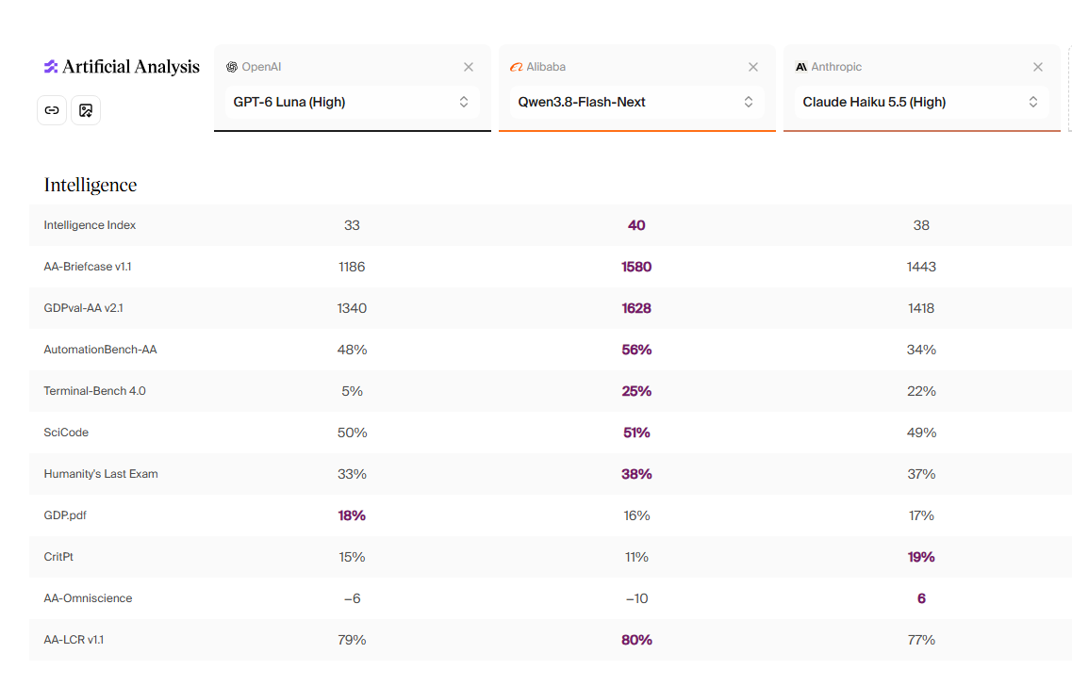1072x686 pixels.
Task: Select the CritPt row label
Action: 58,557
